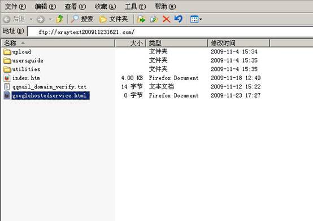The height and width of the screenshot is (221, 313).
Task: Open the 帮助(H) menu
Action: (x=166, y=7)
